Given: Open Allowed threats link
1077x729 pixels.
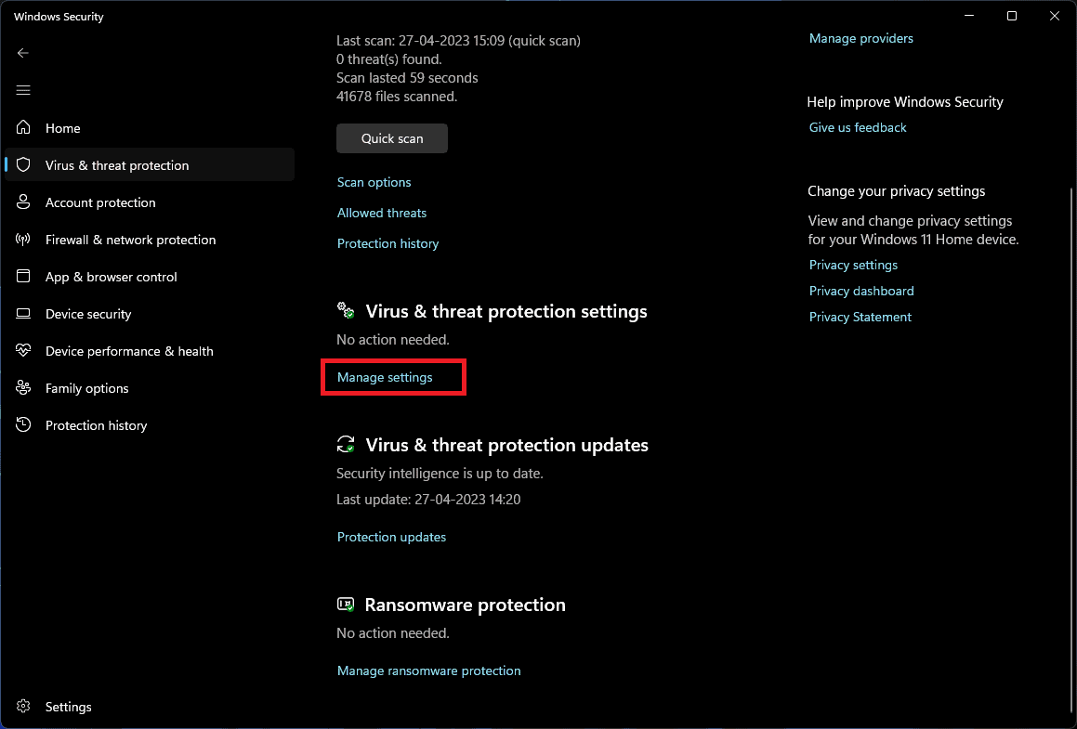Looking at the screenshot, I should 381,213.
